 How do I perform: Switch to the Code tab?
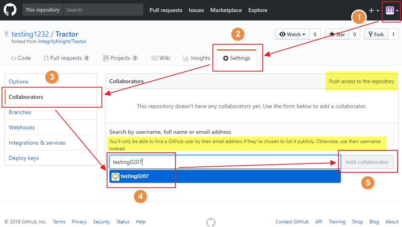21,58
